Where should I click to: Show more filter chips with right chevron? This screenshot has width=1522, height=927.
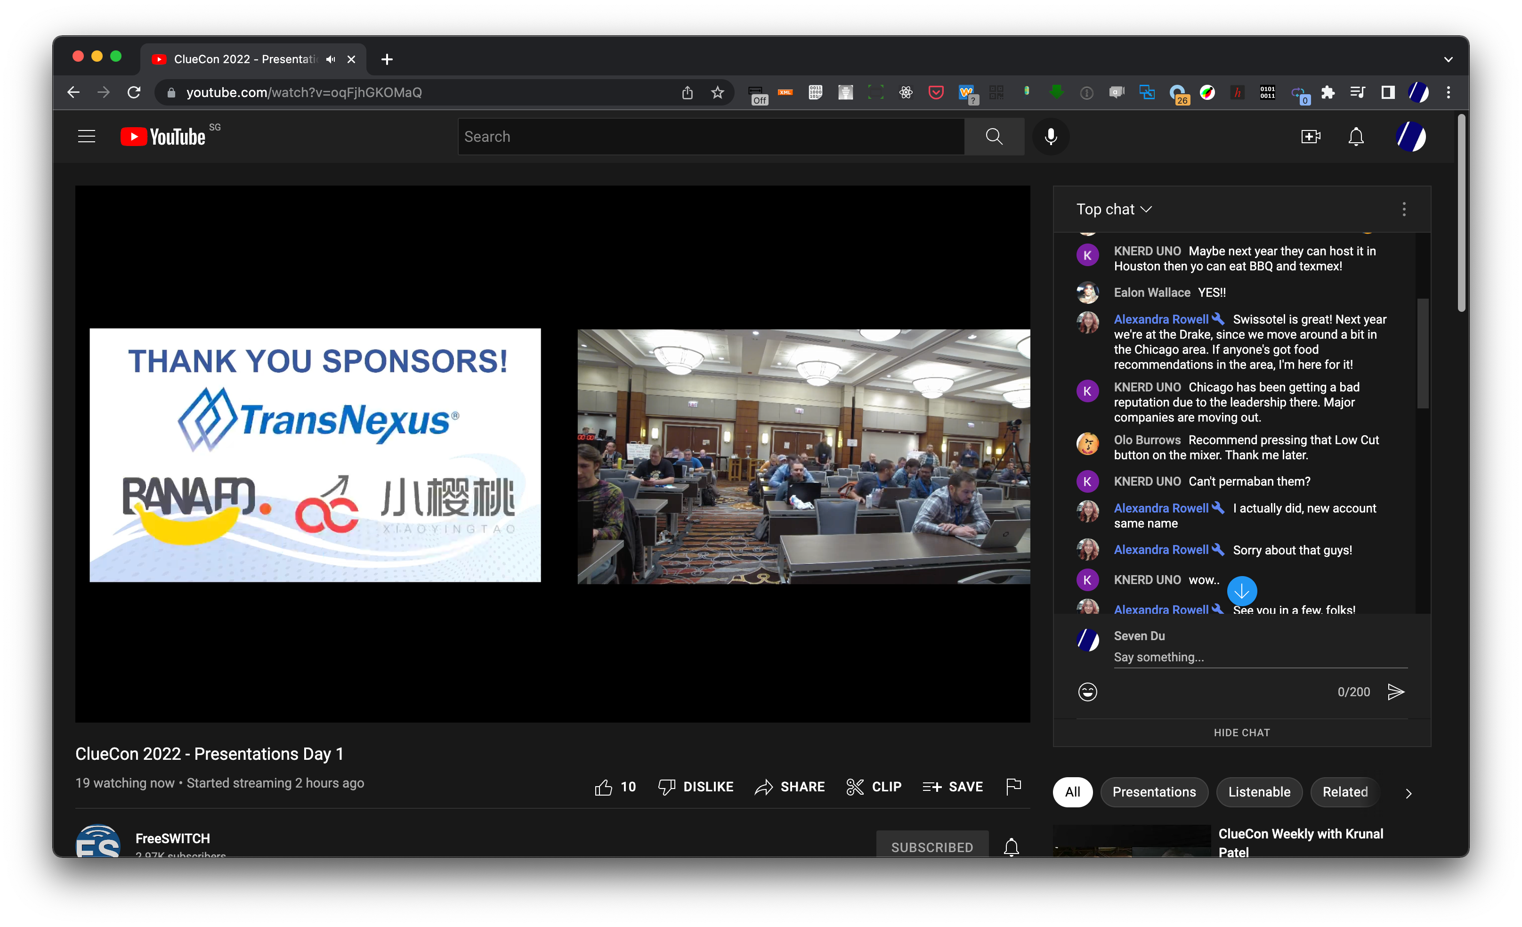[1409, 793]
